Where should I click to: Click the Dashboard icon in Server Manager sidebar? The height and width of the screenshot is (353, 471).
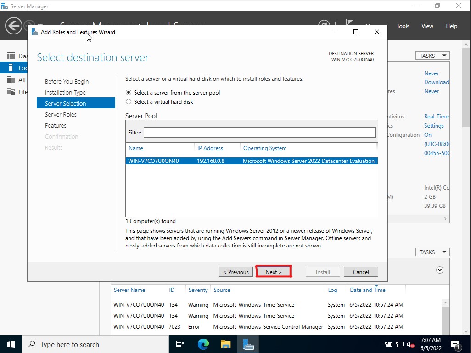coord(11,56)
